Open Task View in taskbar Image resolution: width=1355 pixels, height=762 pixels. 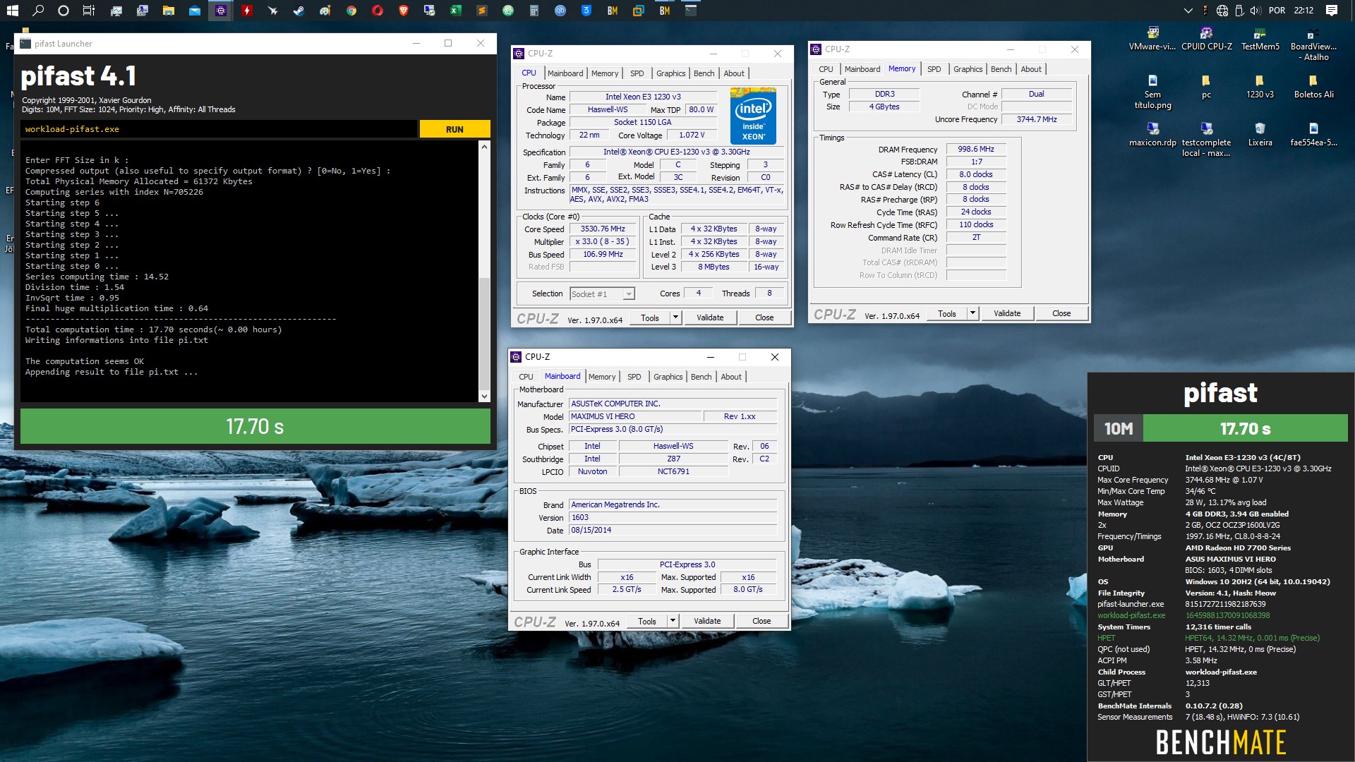89,11
